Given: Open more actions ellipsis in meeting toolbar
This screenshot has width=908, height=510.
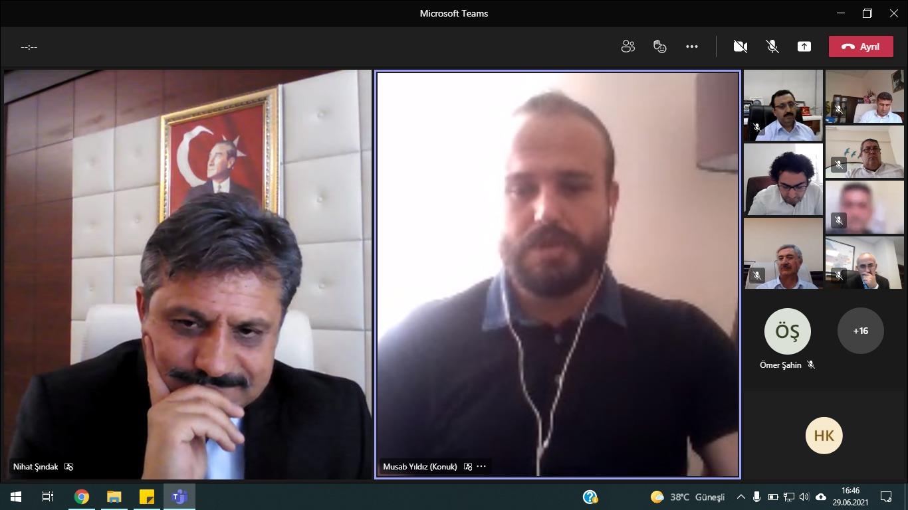Looking at the screenshot, I should (x=692, y=46).
